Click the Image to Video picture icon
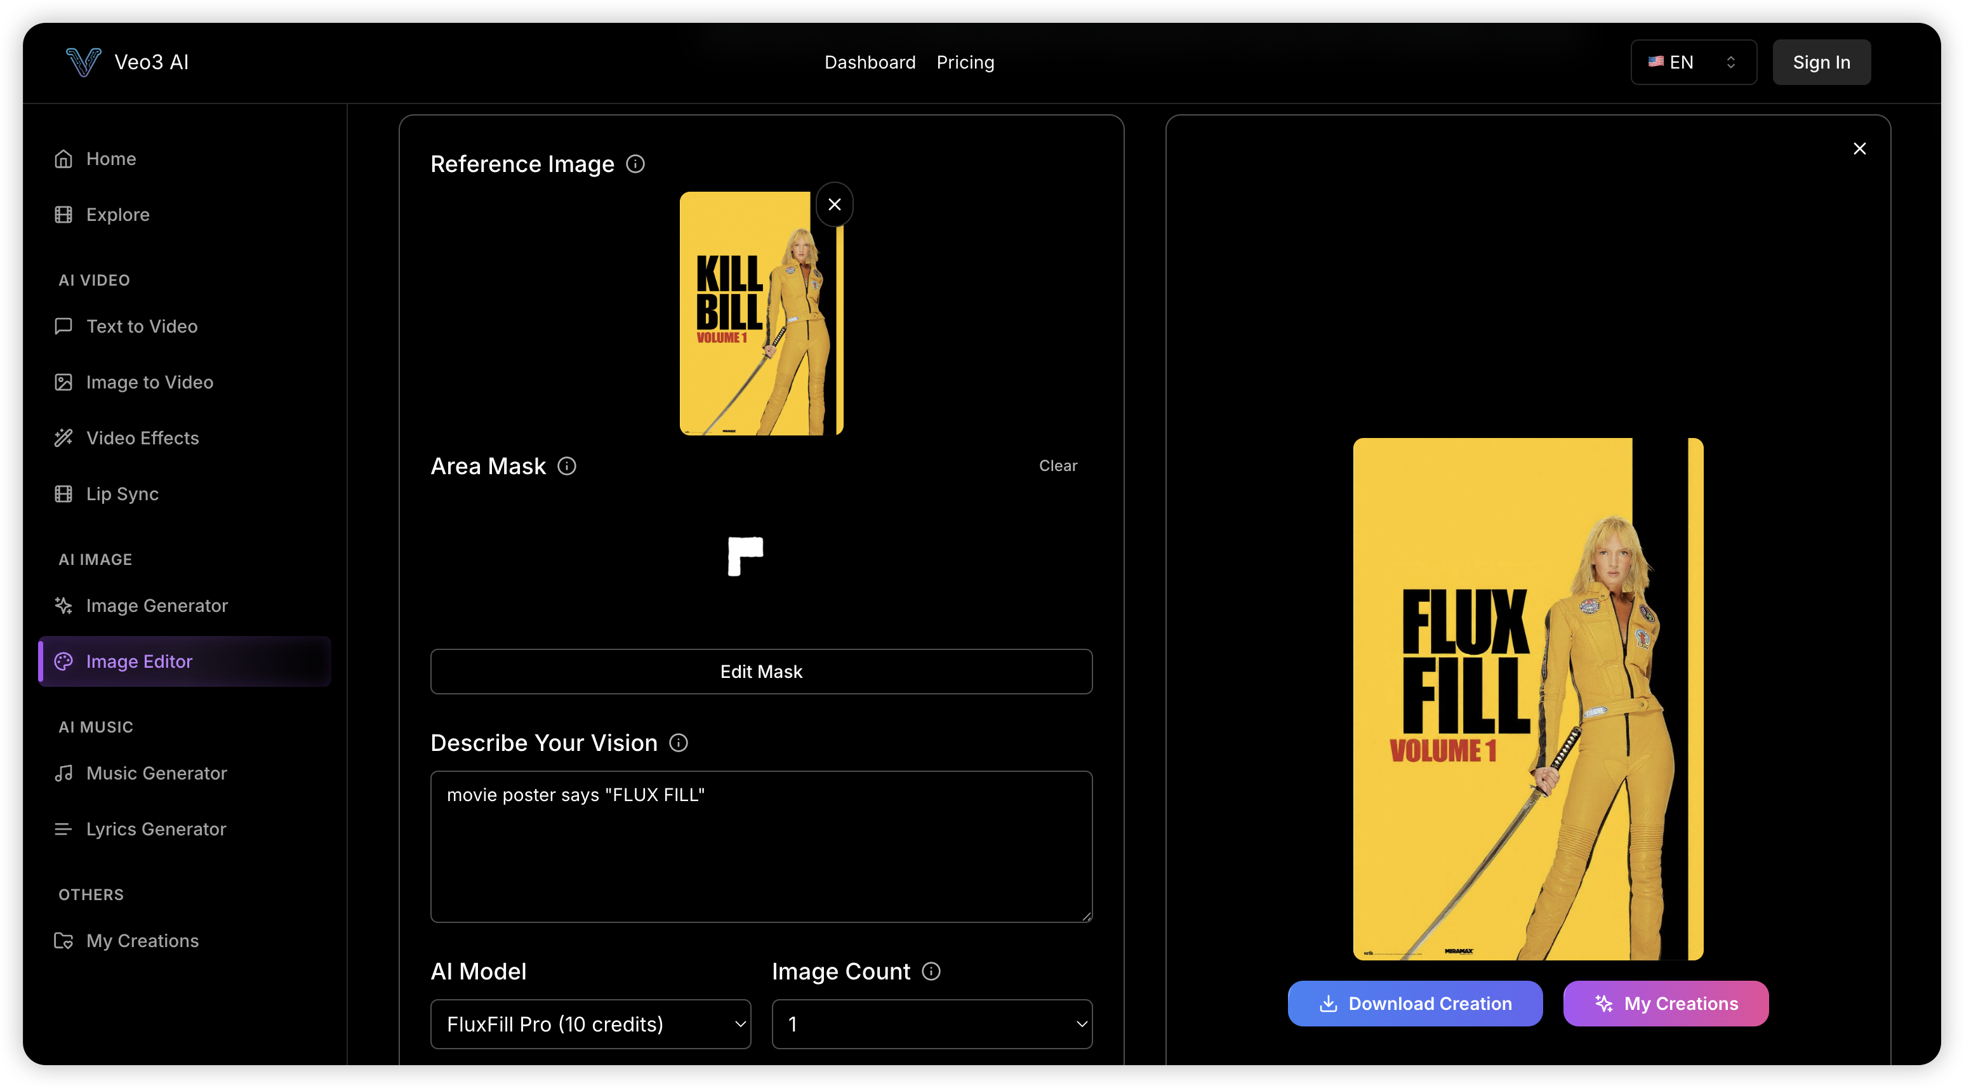This screenshot has width=1964, height=1088. (63, 382)
